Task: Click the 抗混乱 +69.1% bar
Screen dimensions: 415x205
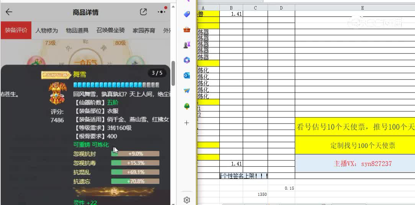Action: coord(135,172)
